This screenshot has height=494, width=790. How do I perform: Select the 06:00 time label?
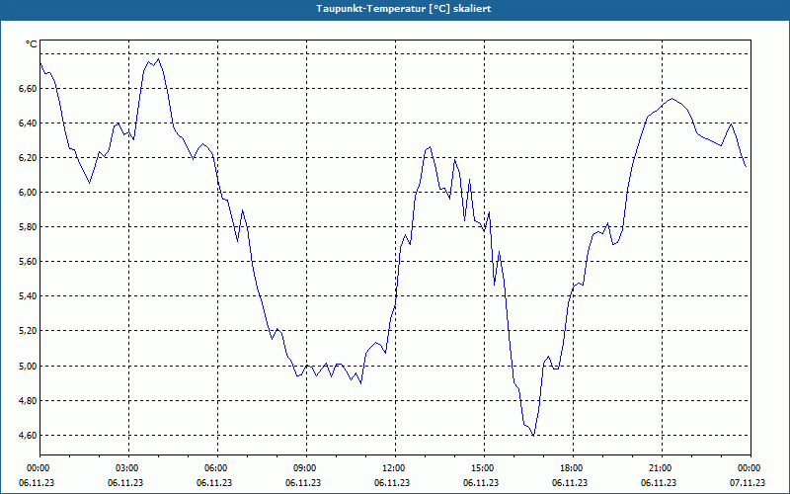pyautogui.click(x=214, y=468)
